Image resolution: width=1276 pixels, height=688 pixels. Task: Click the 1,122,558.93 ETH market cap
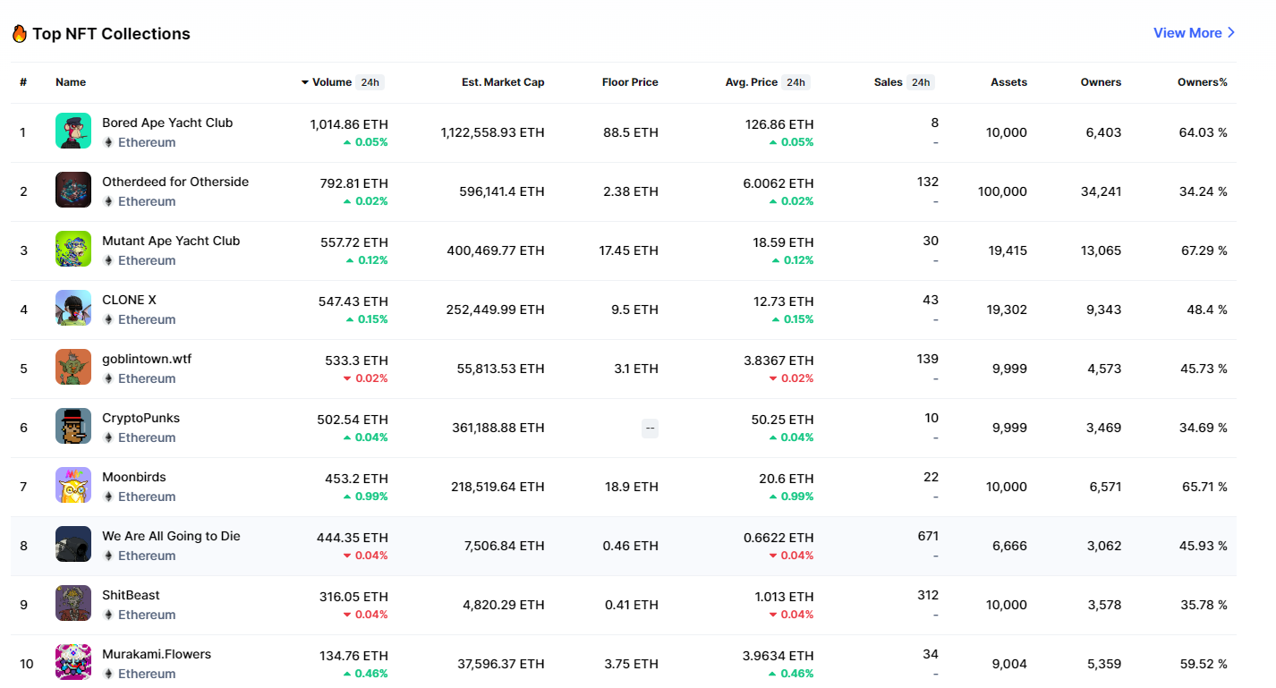[492, 132]
